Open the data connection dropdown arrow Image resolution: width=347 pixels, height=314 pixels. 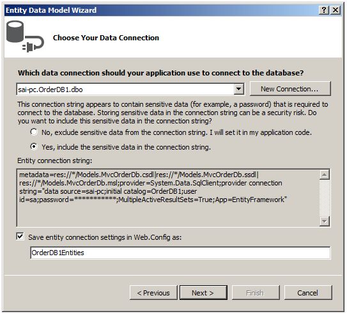click(x=239, y=89)
